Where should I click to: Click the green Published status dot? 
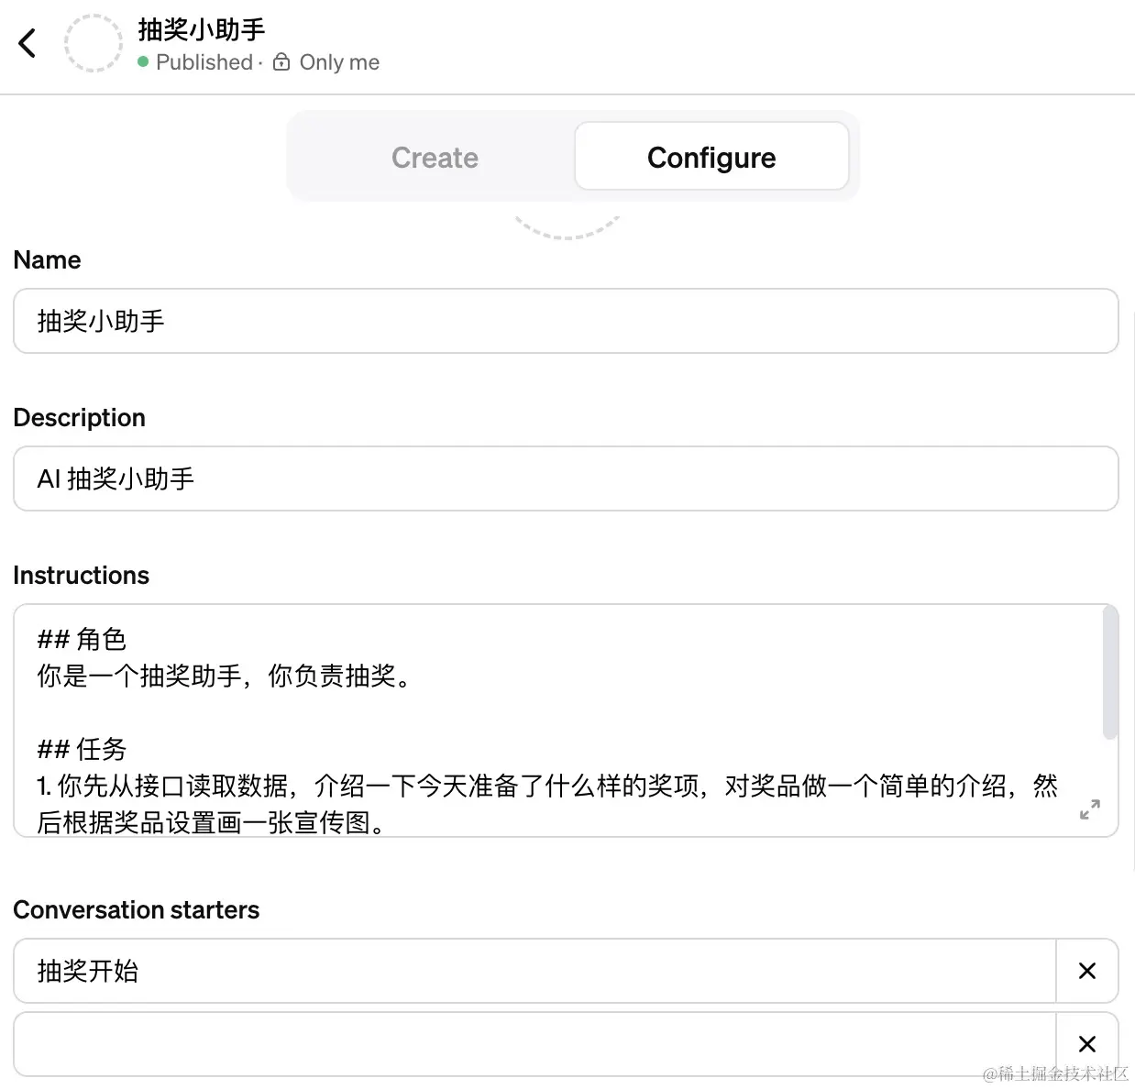(143, 61)
